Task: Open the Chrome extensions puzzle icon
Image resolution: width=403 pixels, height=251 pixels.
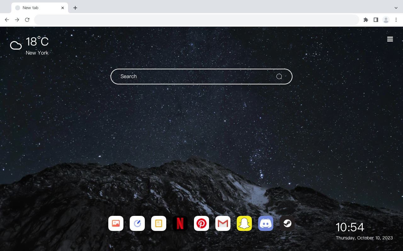Action: point(366,20)
